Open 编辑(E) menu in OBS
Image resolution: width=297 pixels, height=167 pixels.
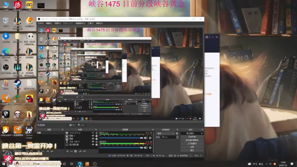click(49, 23)
